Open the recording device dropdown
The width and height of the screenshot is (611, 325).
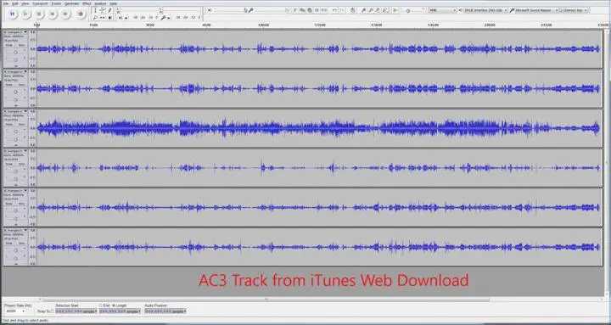pyautogui.click(x=534, y=10)
